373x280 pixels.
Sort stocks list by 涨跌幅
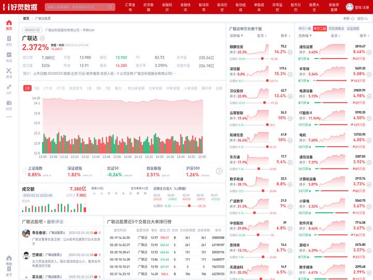(x=236, y=36)
